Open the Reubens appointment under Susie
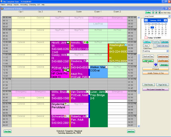 click(79, 69)
